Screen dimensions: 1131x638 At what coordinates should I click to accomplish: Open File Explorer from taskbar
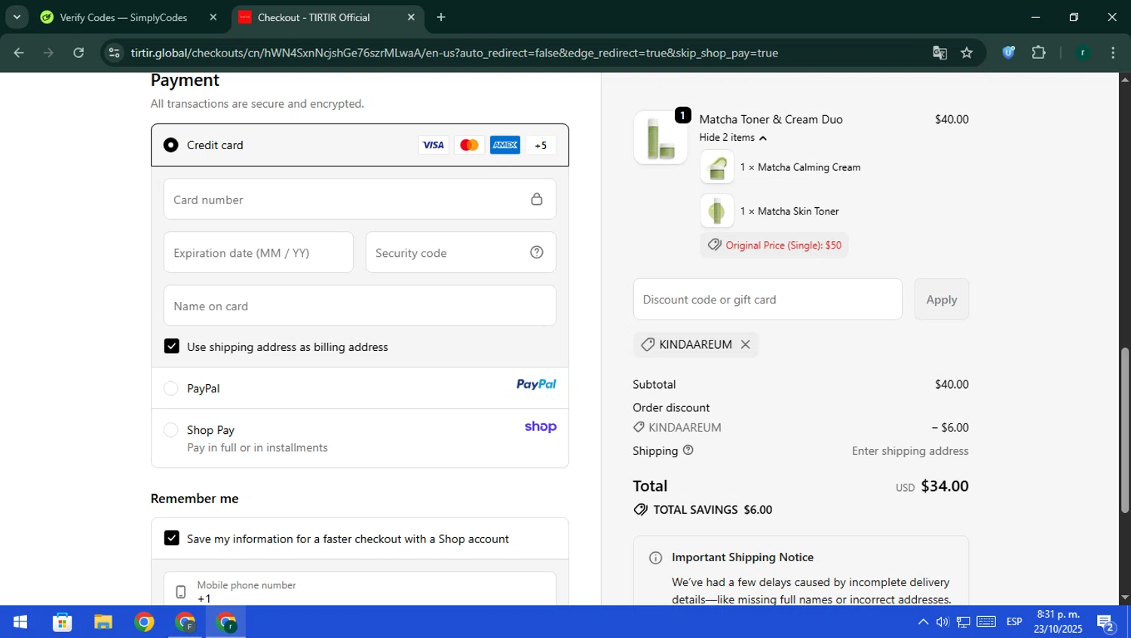(x=103, y=622)
